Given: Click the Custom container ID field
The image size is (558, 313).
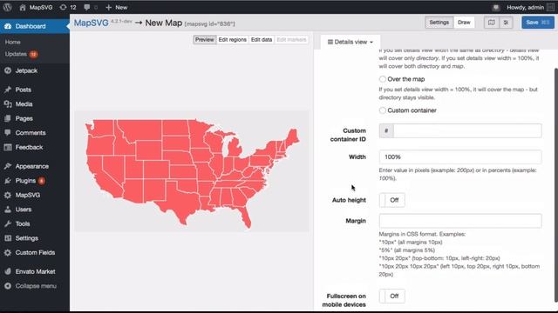Looking at the screenshot, I should pos(467,130).
